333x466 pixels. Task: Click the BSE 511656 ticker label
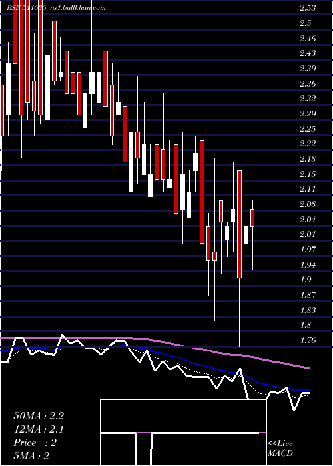pyautogui.click(x=27, y=8)
